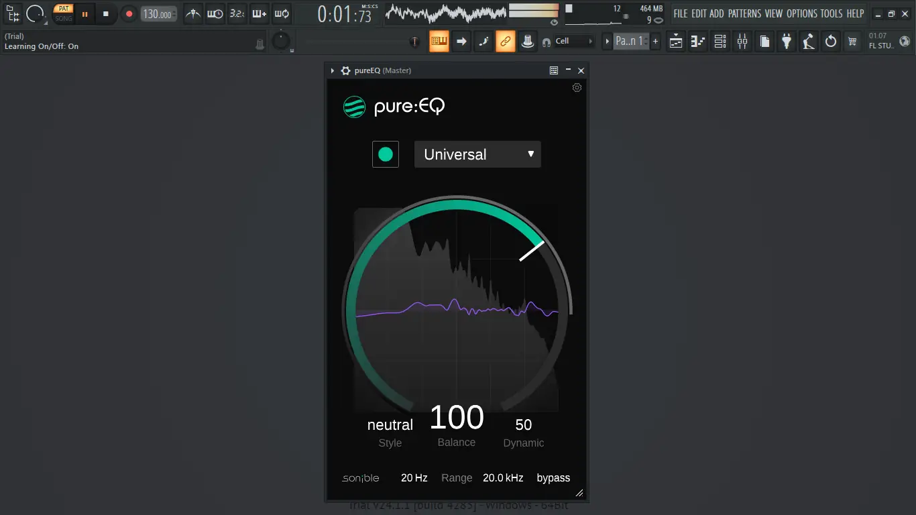Stop playback with the stop button

tap(106, 13)
